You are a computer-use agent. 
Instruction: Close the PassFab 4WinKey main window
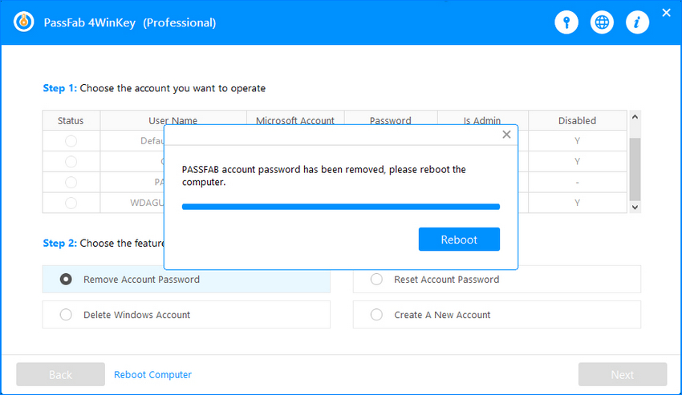point(666,13)
